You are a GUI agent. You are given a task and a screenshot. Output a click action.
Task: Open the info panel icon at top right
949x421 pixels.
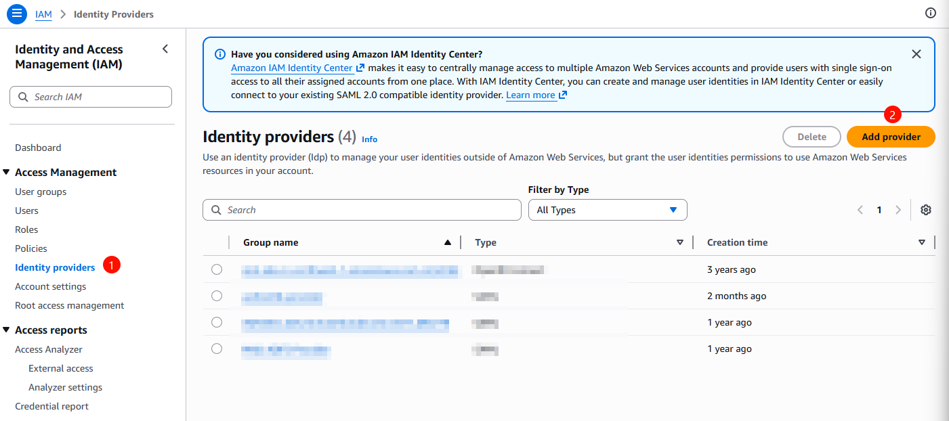pos(930,13)
